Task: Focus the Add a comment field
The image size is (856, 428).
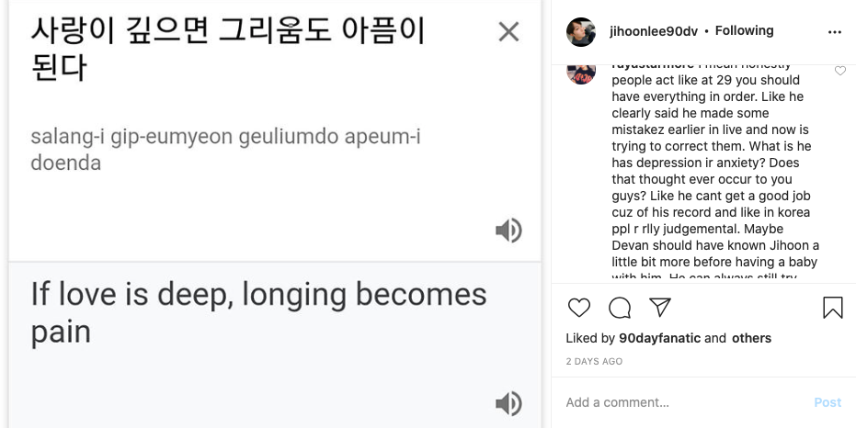Action: [x=680, y=402]
